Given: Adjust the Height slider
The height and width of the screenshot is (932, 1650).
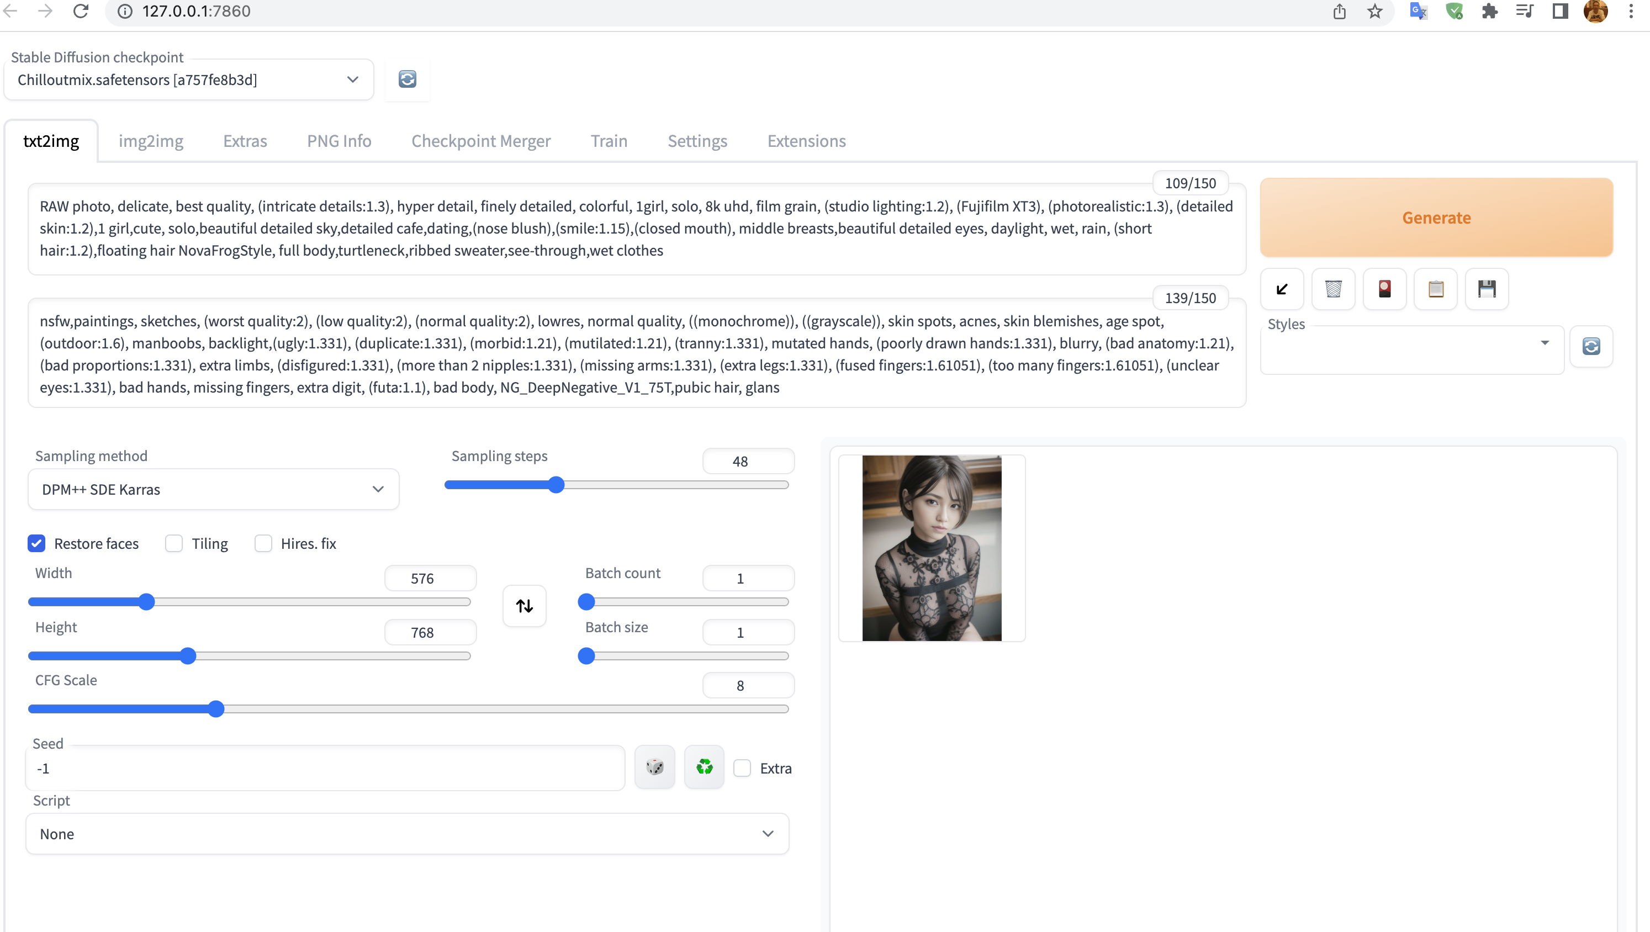Looking at the screenshot, I should [249, 656].
